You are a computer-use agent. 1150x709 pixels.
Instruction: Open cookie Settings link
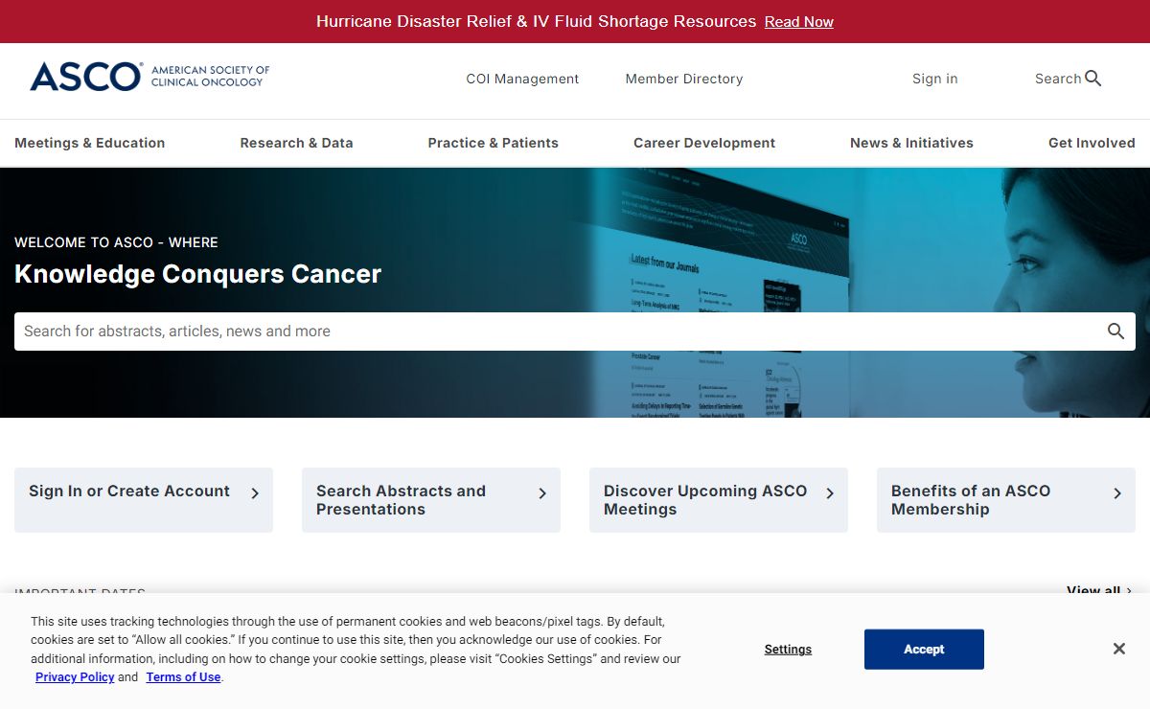tap(788, 650)
